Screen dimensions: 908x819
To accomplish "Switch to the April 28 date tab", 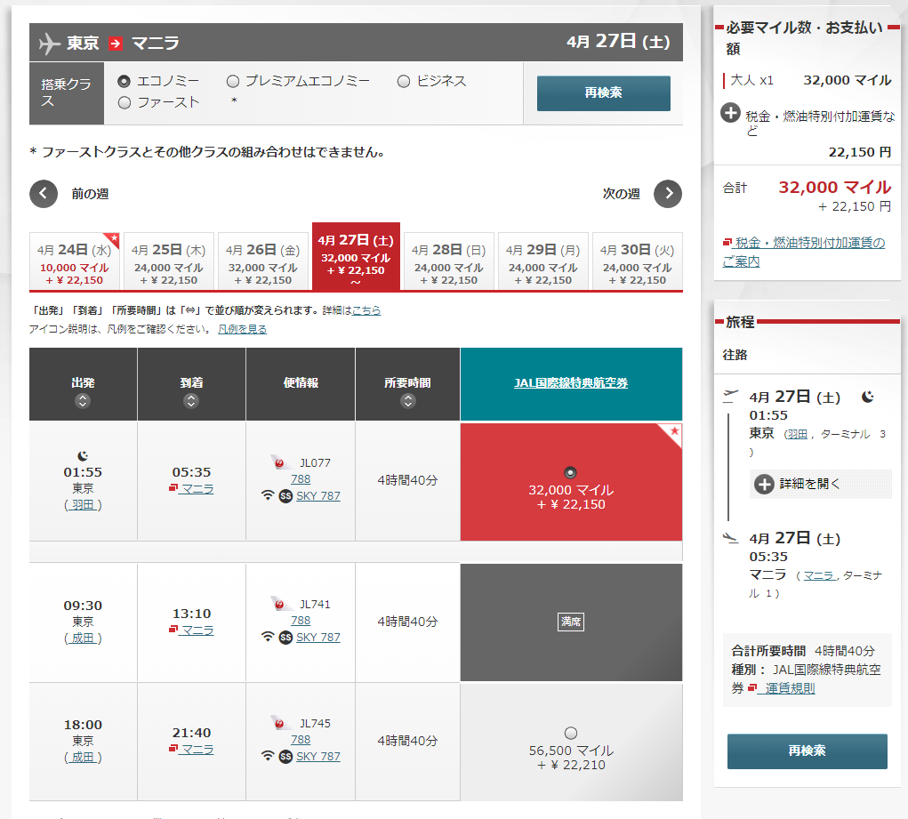I will point(449,261).
